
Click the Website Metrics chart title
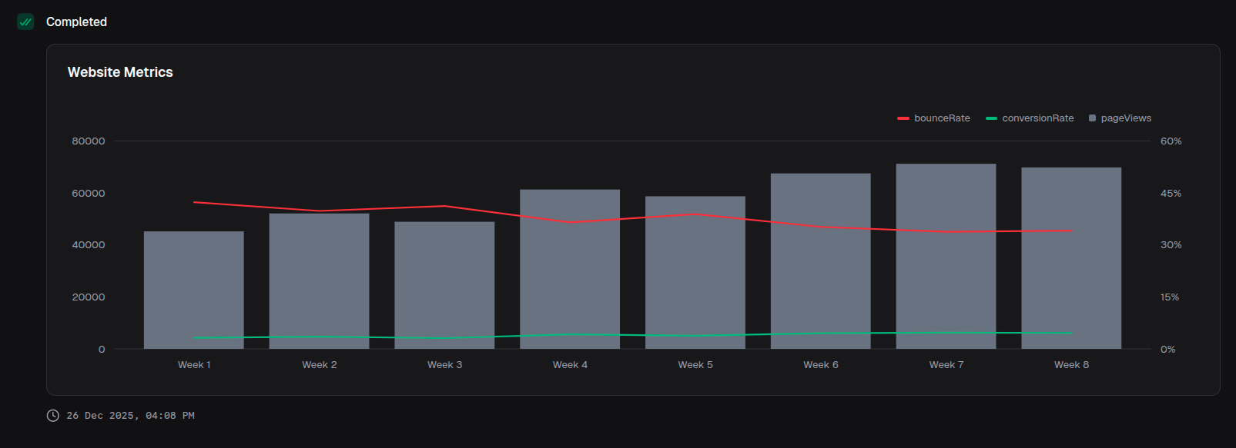[120, 72]
